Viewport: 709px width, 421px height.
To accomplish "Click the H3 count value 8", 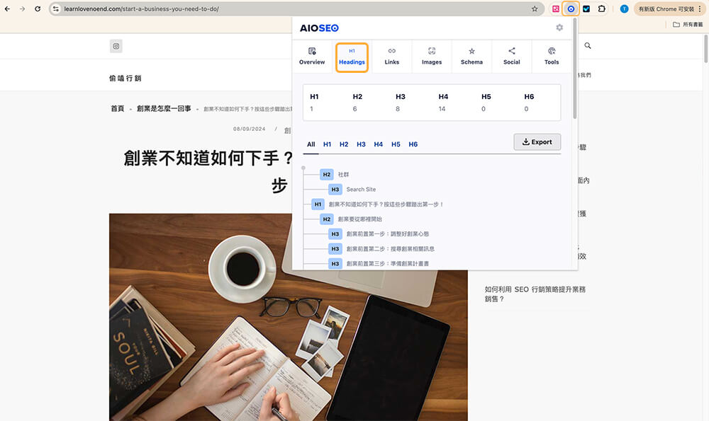I will click(398, 109).
